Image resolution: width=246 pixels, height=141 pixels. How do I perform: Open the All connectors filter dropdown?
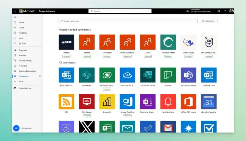209,21
